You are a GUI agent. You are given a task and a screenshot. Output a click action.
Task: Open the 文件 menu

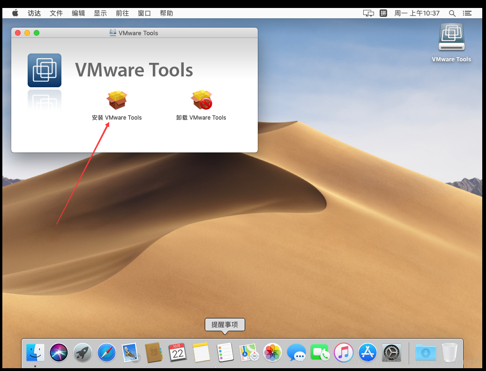click(56, 13)
